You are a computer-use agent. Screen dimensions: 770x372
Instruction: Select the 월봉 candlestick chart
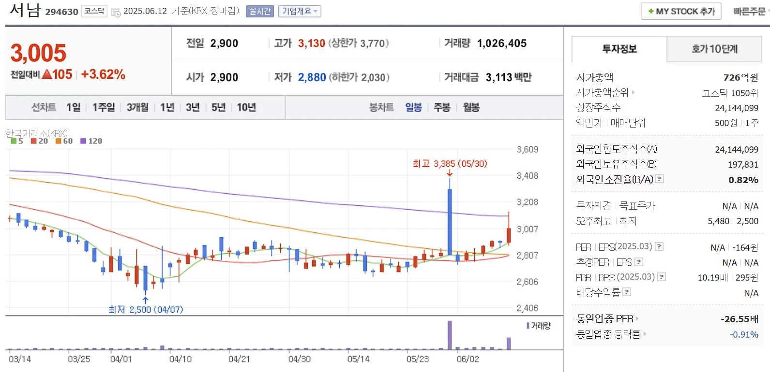(x=471, y=107)
